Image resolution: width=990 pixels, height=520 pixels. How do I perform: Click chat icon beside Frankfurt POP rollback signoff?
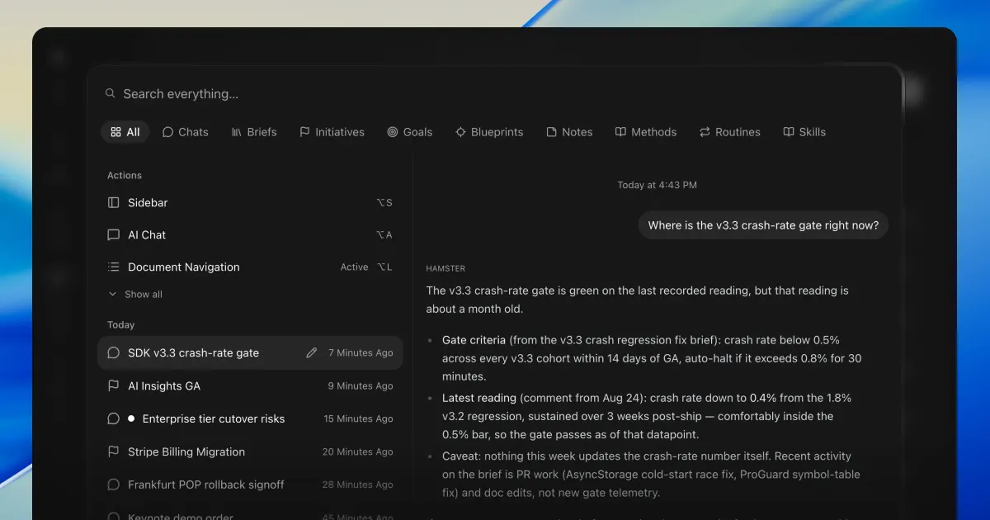point(114,485)
